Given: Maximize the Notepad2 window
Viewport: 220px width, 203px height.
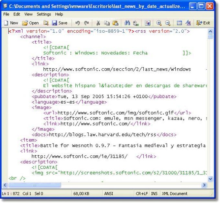Looking at the screenshot, I should click(x=201, y=6).
